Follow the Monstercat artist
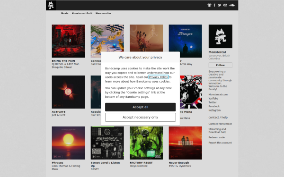The height and width of the screenshot is (177, 284). pyautogui.click(x=220, y=65)
